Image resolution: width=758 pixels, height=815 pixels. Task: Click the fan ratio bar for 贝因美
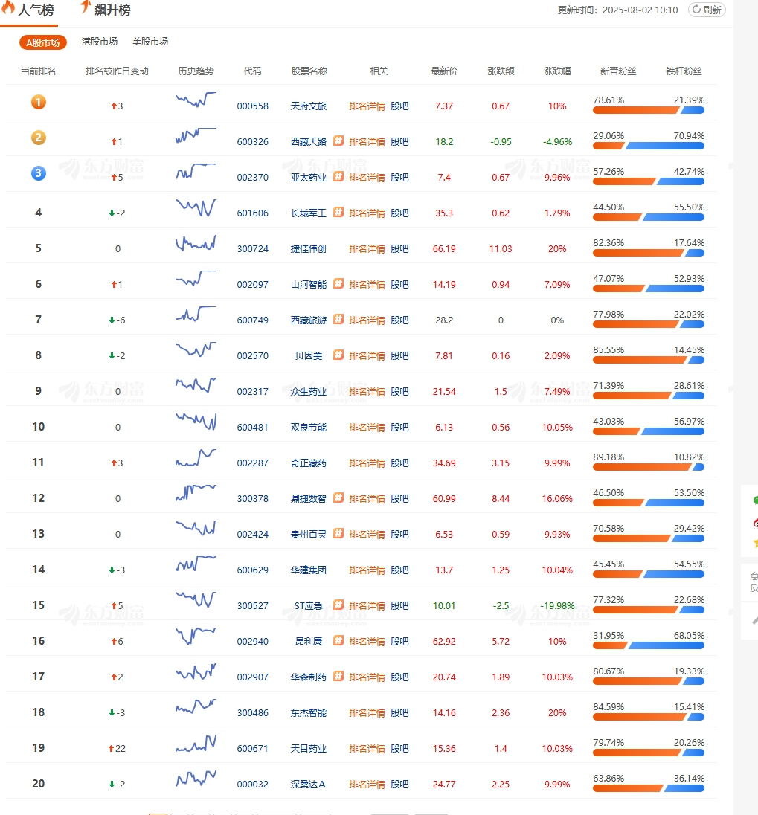648,360
